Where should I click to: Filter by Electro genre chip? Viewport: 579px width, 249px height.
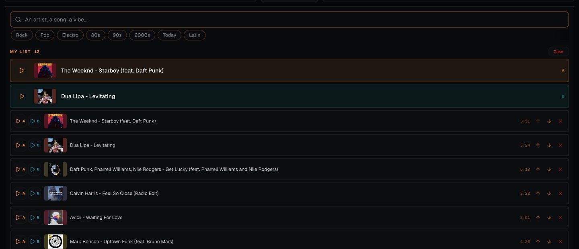click(x=70, y=35)
